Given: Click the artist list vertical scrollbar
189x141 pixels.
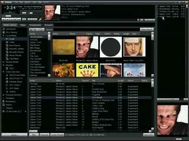Looking at the screenshot, I should 49,54.
